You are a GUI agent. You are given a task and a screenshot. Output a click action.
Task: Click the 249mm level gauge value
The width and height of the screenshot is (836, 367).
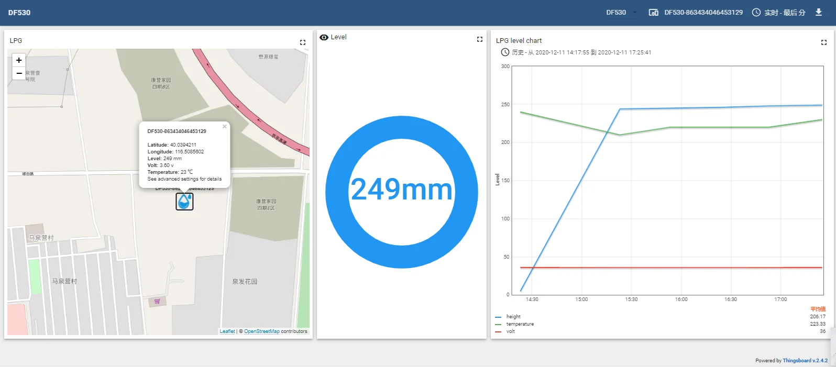(401, 190)
